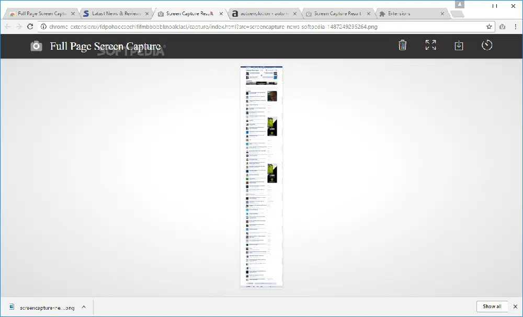Click the camera extension icon in browser toolbar
This screenshot has height=317, width=523.
pyautogui.click(x=502, y=27)
